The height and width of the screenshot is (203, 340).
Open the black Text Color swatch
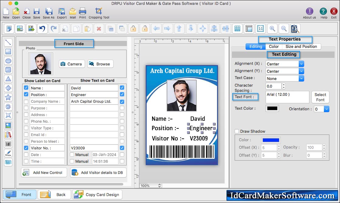click(272, 108)
